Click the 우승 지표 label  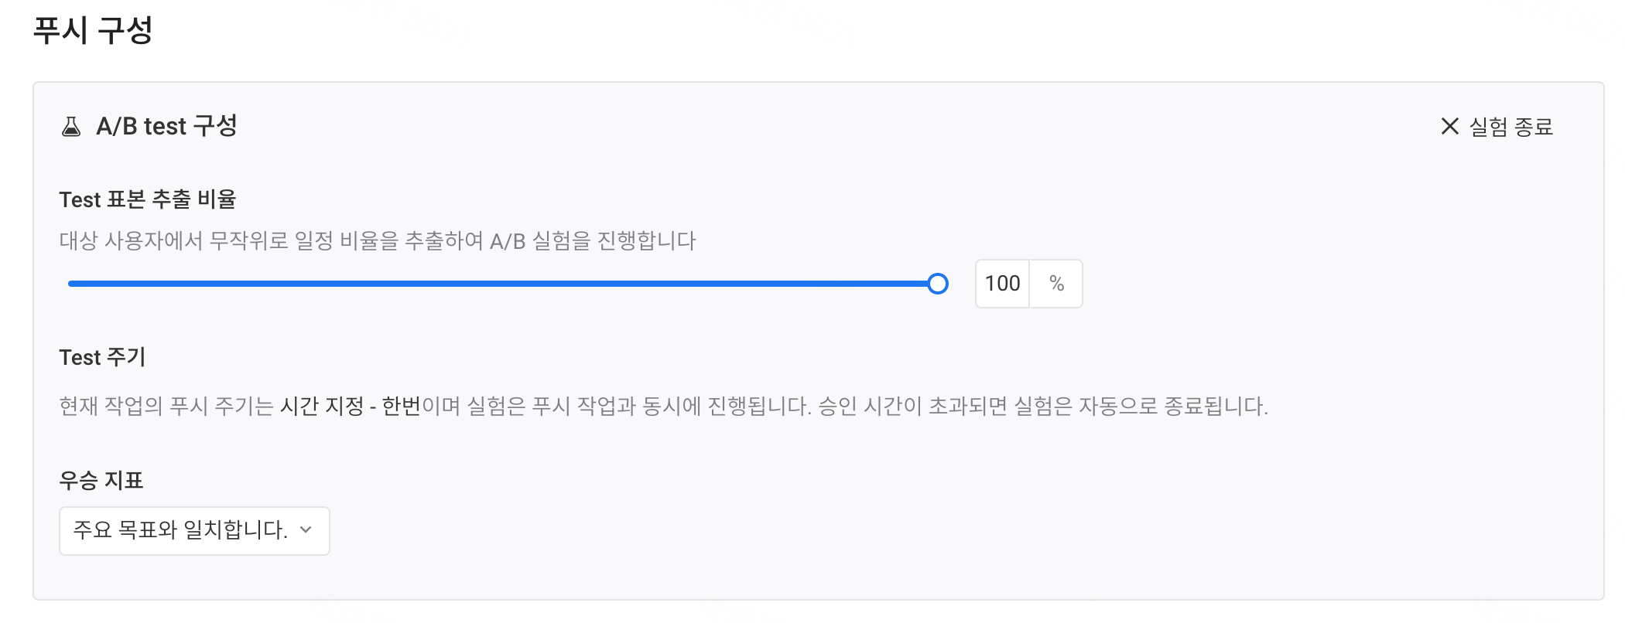pyautogui.click(x=101, y=480)
